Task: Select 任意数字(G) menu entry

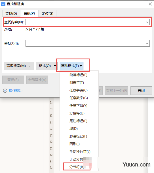Action: pyautogui.click(x=79, y=98)
